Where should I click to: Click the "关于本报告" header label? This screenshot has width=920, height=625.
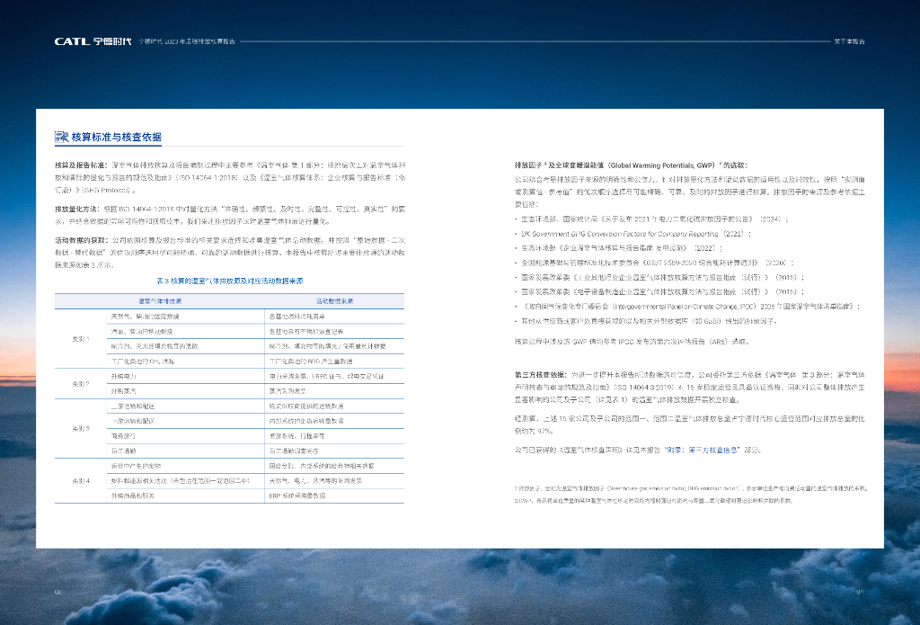click(849, 41)
